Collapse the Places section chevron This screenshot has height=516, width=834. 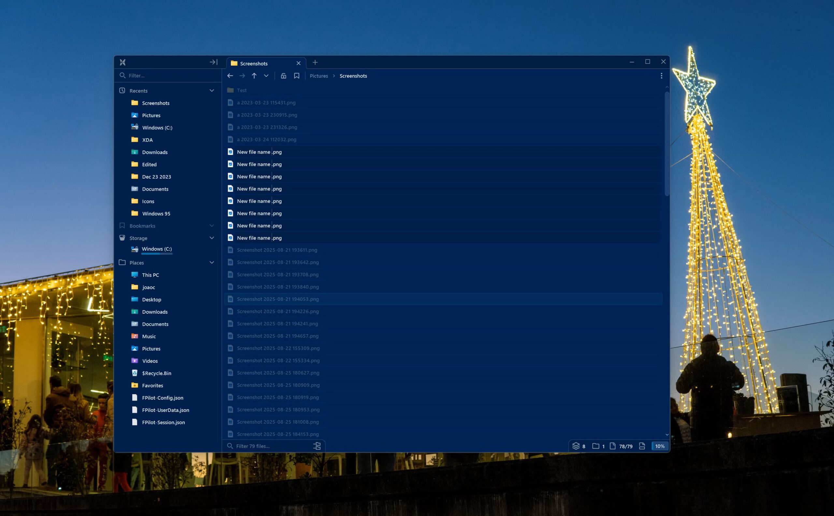click(x=211, y=263)
